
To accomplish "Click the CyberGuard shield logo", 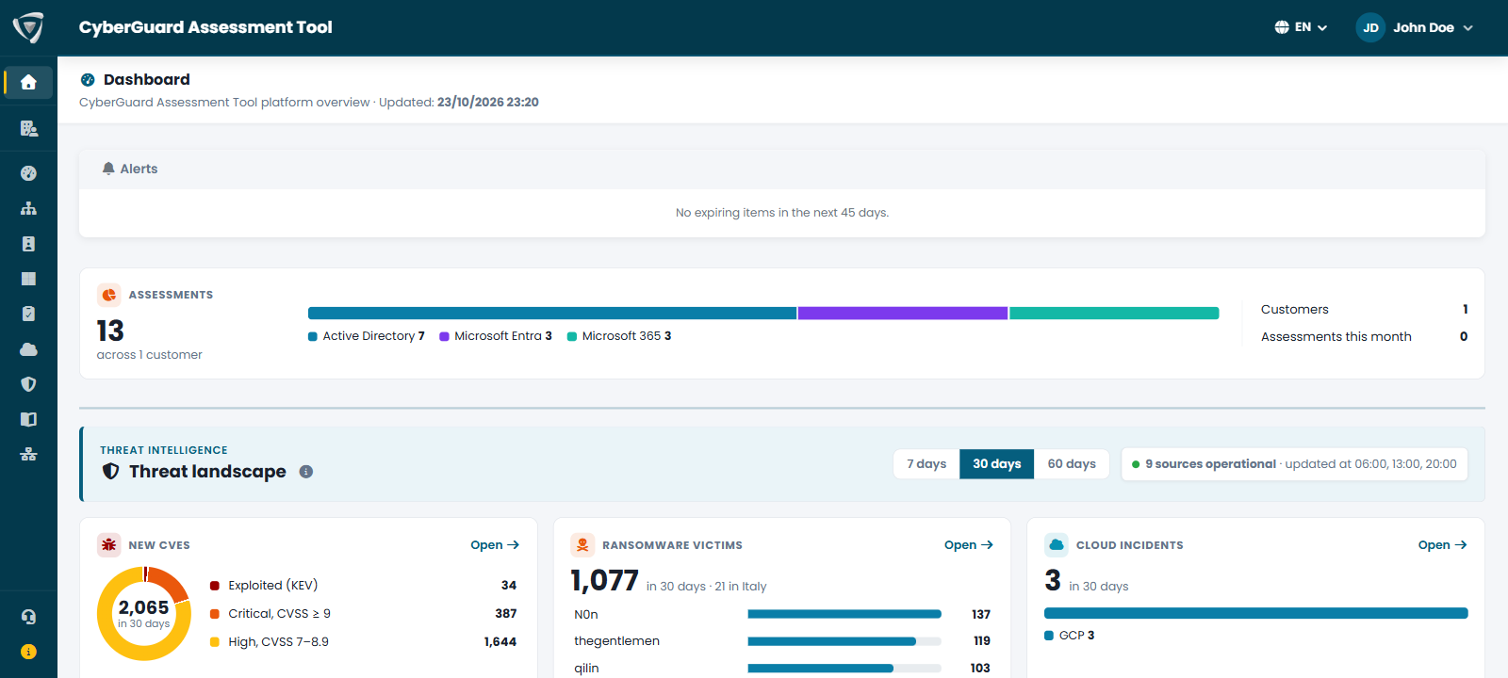I will [28, 27].
